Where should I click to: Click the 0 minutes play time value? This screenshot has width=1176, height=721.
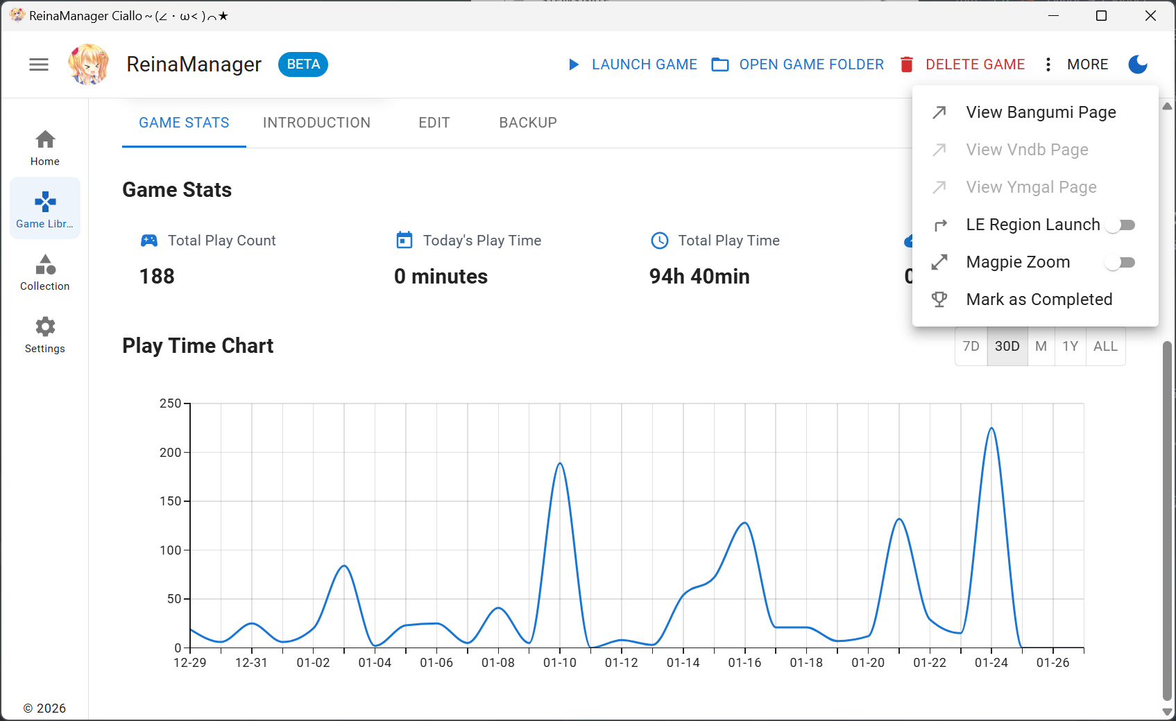(441, 277)
